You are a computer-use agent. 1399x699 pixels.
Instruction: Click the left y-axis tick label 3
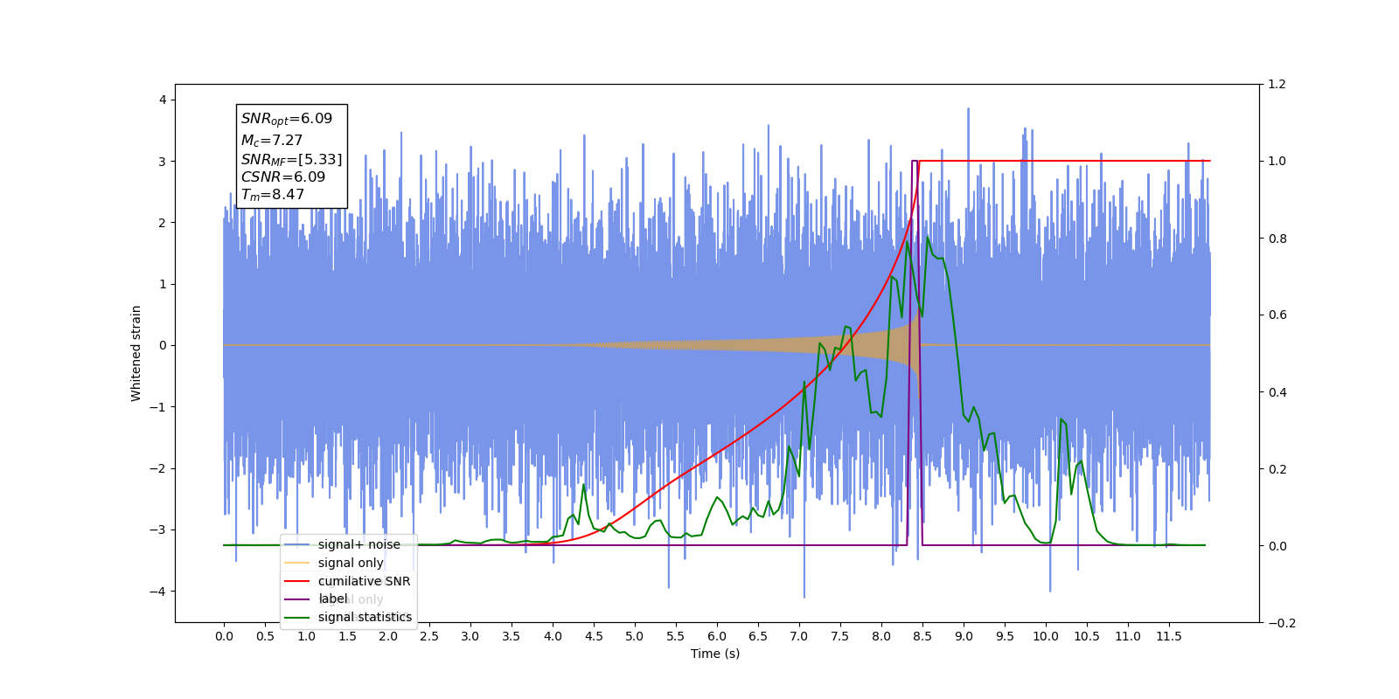pyautogui.click(x=163, y=162)
